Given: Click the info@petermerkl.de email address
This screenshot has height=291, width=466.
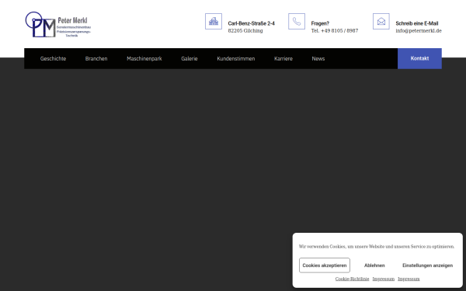Looking at the screenshot, I should 419,30.
